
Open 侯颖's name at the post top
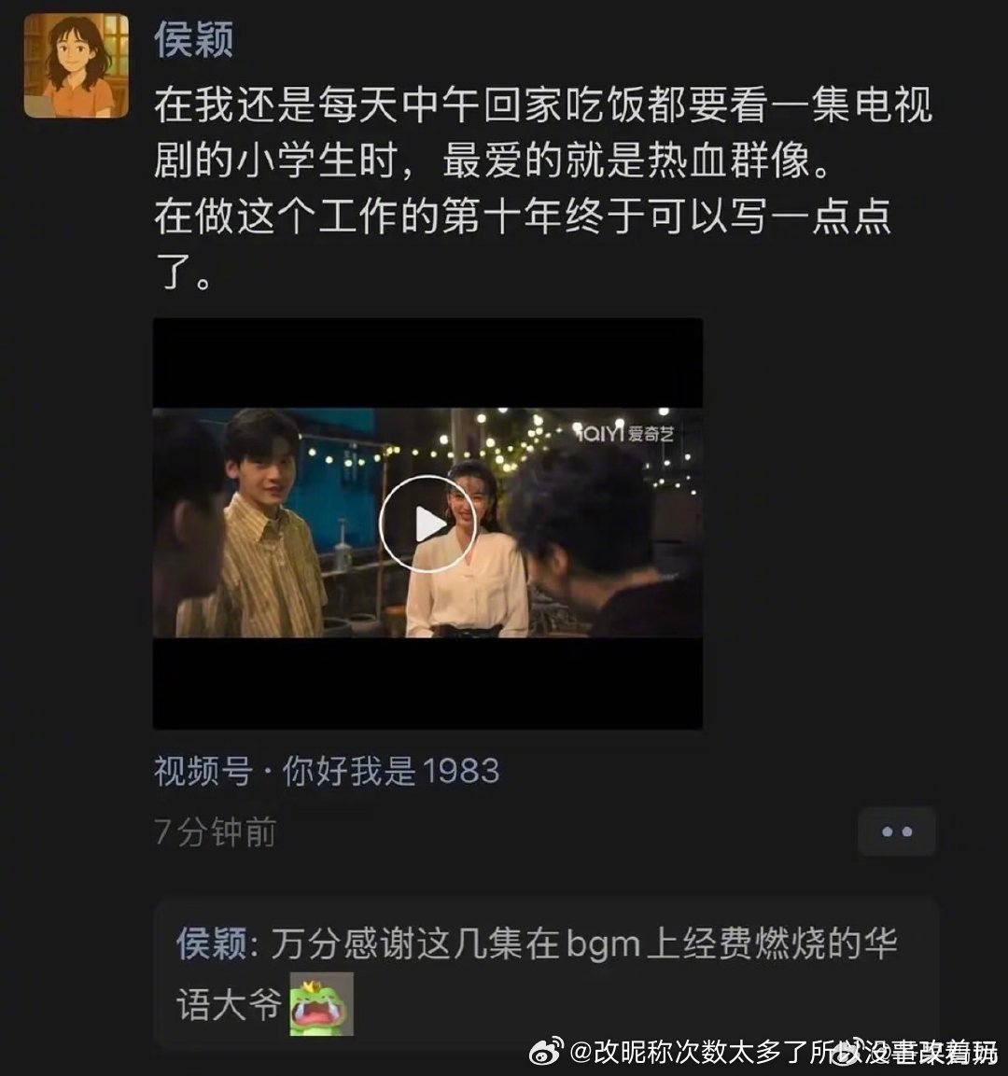[x=193, y=39]
